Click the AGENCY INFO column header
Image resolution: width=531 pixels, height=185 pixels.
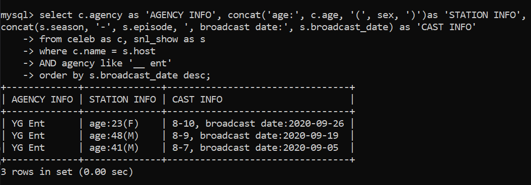click(42, 100)
